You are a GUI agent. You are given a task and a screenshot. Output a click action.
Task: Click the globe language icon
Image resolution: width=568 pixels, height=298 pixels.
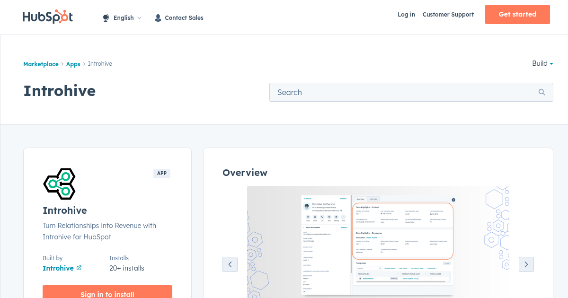(x=106, y=18)
